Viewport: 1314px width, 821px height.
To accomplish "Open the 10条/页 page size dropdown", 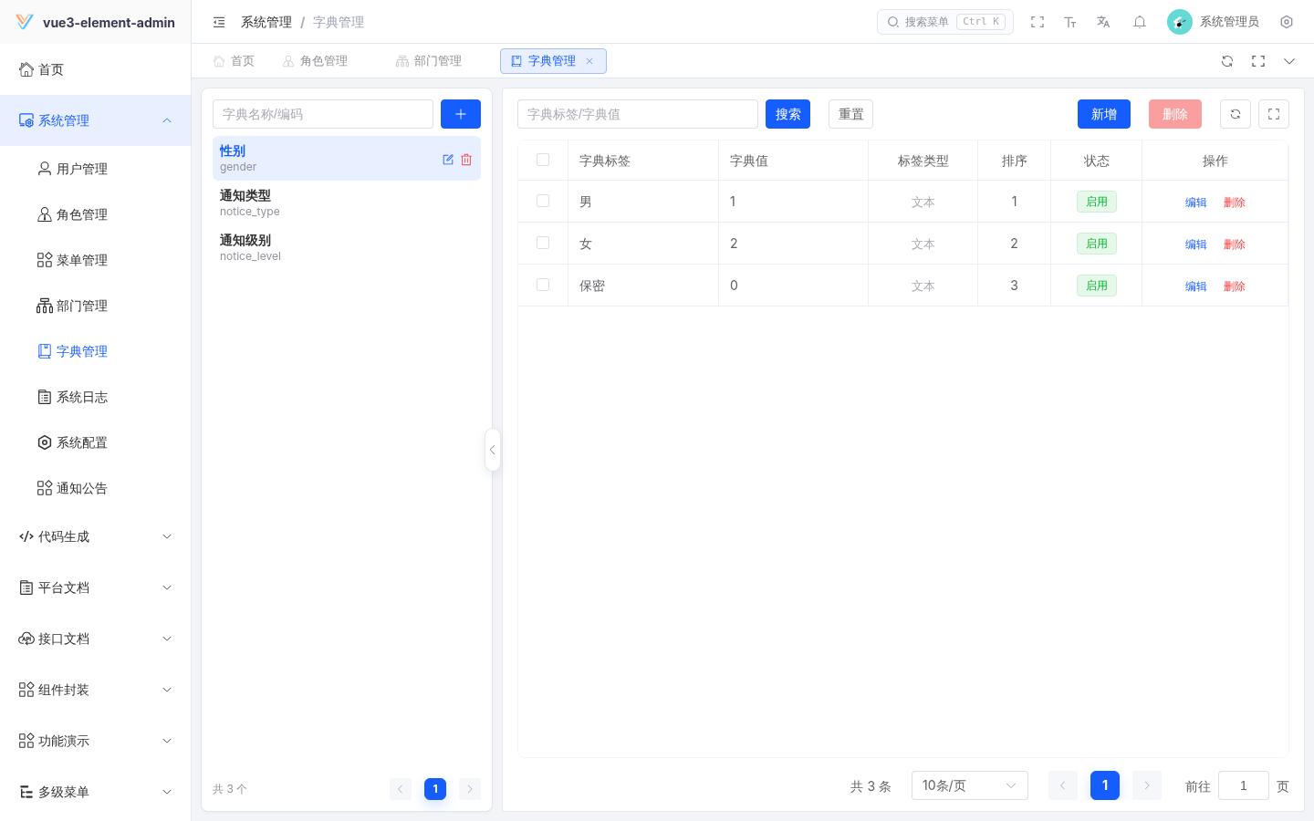I will pyautogui.click(x=969, y=785).
